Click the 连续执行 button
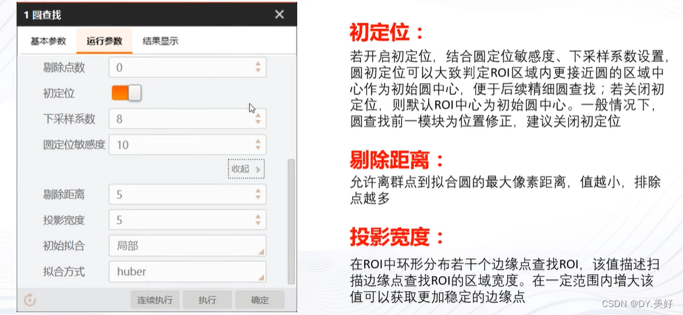Screen dimensions: 683x315 155,300
